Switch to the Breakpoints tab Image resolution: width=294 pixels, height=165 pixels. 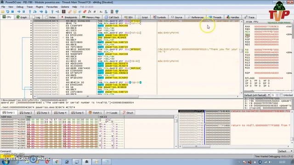[69, 17]
